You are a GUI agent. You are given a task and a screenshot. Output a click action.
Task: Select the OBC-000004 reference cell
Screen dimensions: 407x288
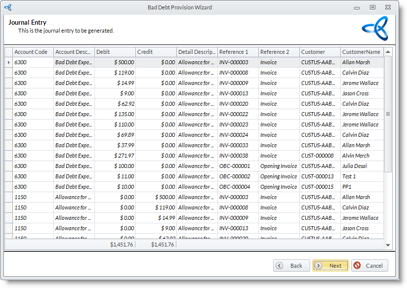tap(238, 187)
